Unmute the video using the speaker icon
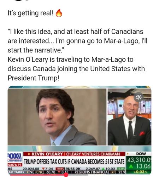 tap(139, 97)
